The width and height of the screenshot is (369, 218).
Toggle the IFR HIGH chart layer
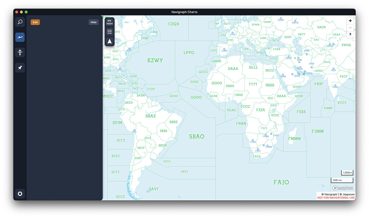[x=109, y=22]
